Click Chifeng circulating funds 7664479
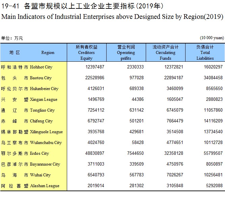 coord(175,121)
